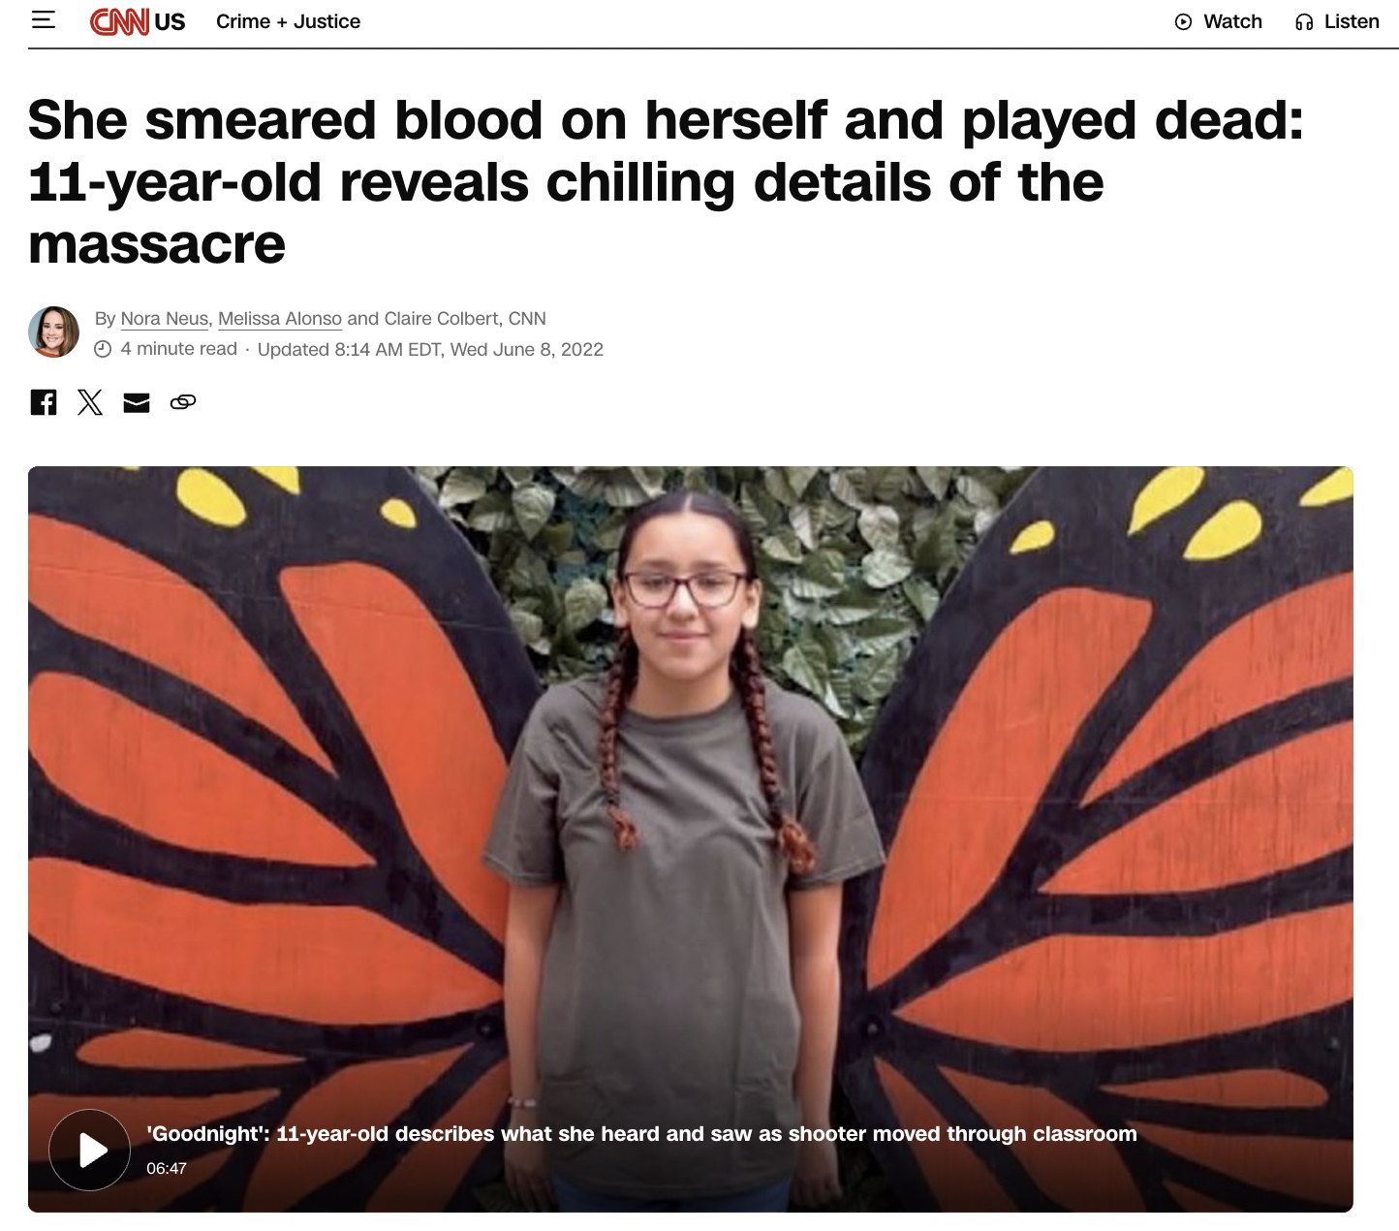Click the article headline text
The height and width of the screenshot is (1231, 1399).
point(667,181)
